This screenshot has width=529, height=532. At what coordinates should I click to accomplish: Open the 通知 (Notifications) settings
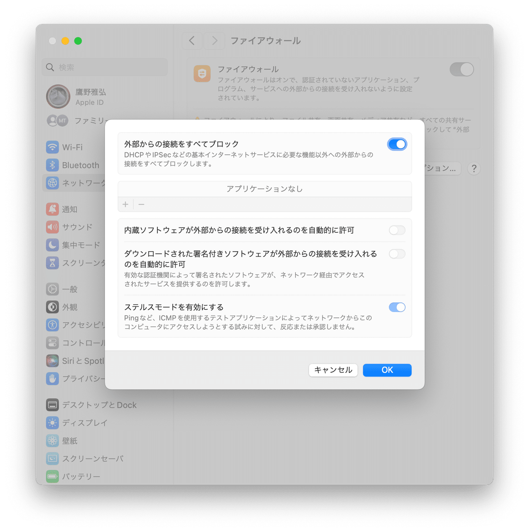tap(52, 209)
